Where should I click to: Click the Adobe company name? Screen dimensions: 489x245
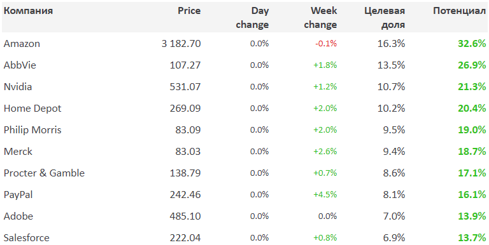[x=18, y=216]
